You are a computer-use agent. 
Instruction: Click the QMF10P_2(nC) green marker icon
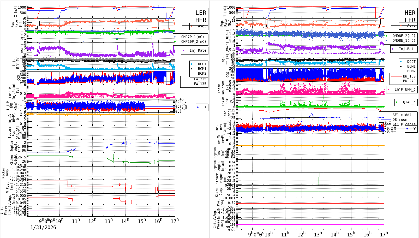coord(174,41)
